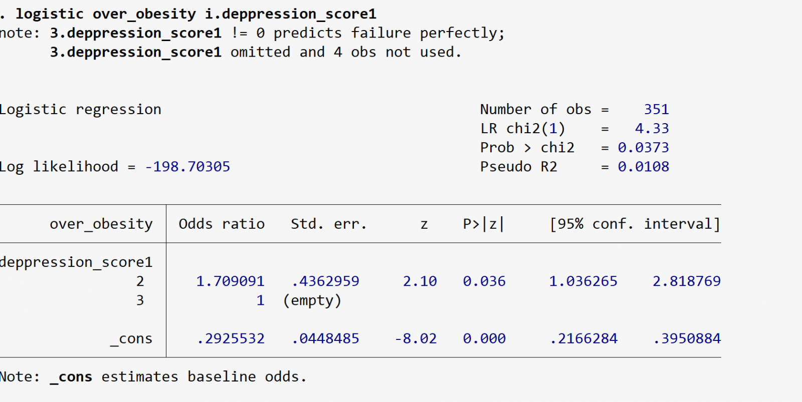802x402 pixels.
Task: Click the LR chi2 value 4.33
Action: (x=652, y=129)
